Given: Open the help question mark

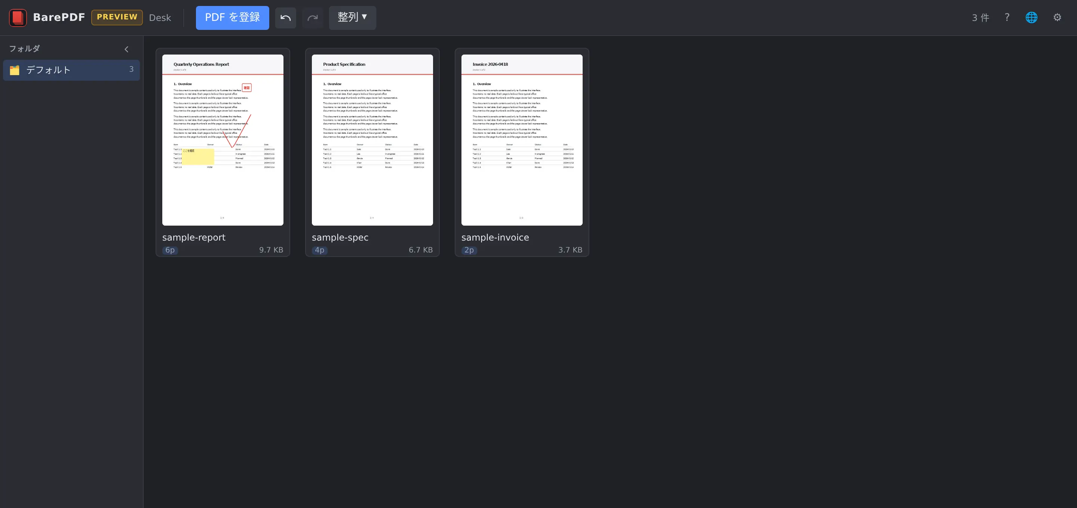Looking at the screenshot, I should (1007, 18).
